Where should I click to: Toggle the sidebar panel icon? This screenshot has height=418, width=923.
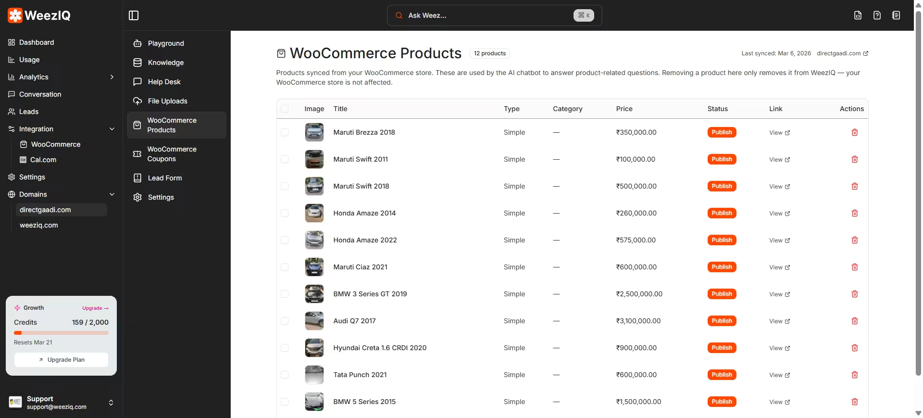[x=134, y=15]
